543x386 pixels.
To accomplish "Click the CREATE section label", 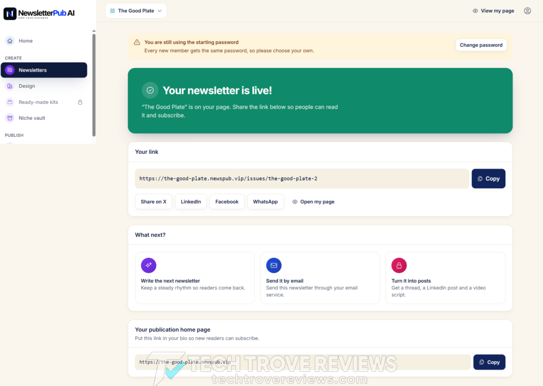I will click(13, 58).
